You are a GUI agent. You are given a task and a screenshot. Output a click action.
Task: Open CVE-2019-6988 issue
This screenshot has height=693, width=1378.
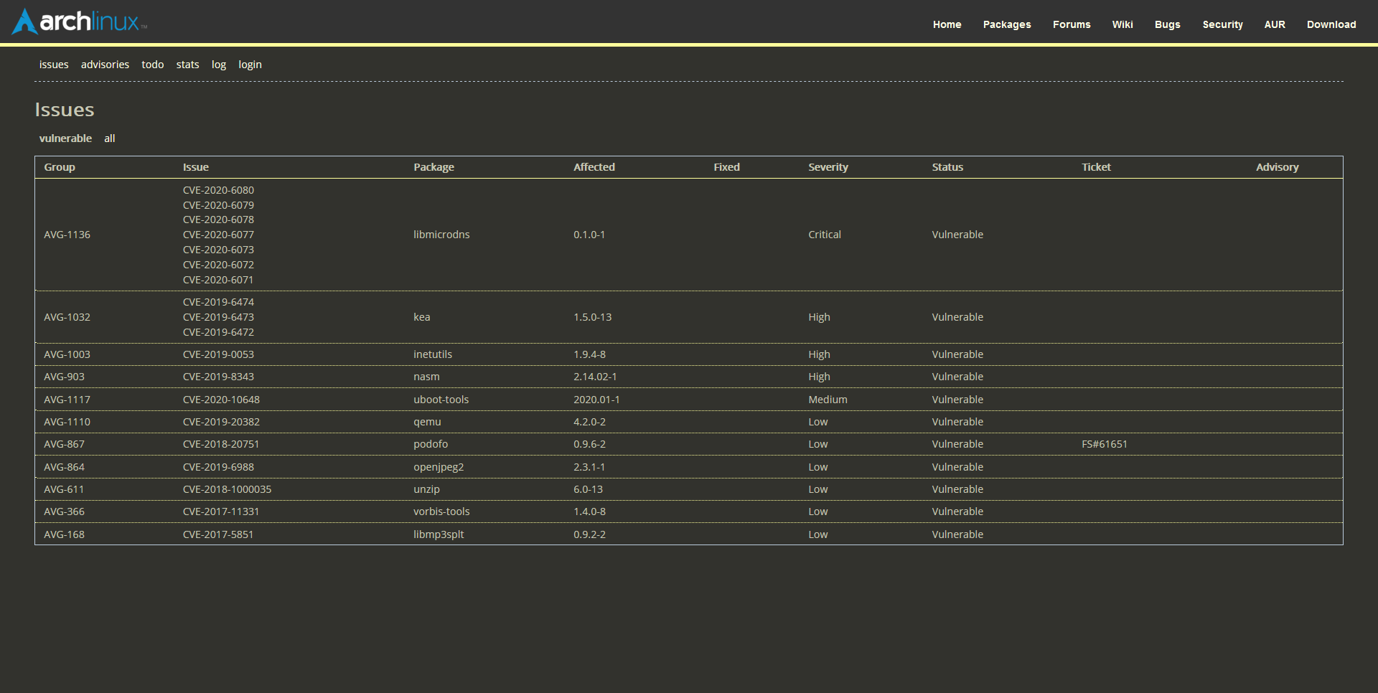tap(218, 467)
